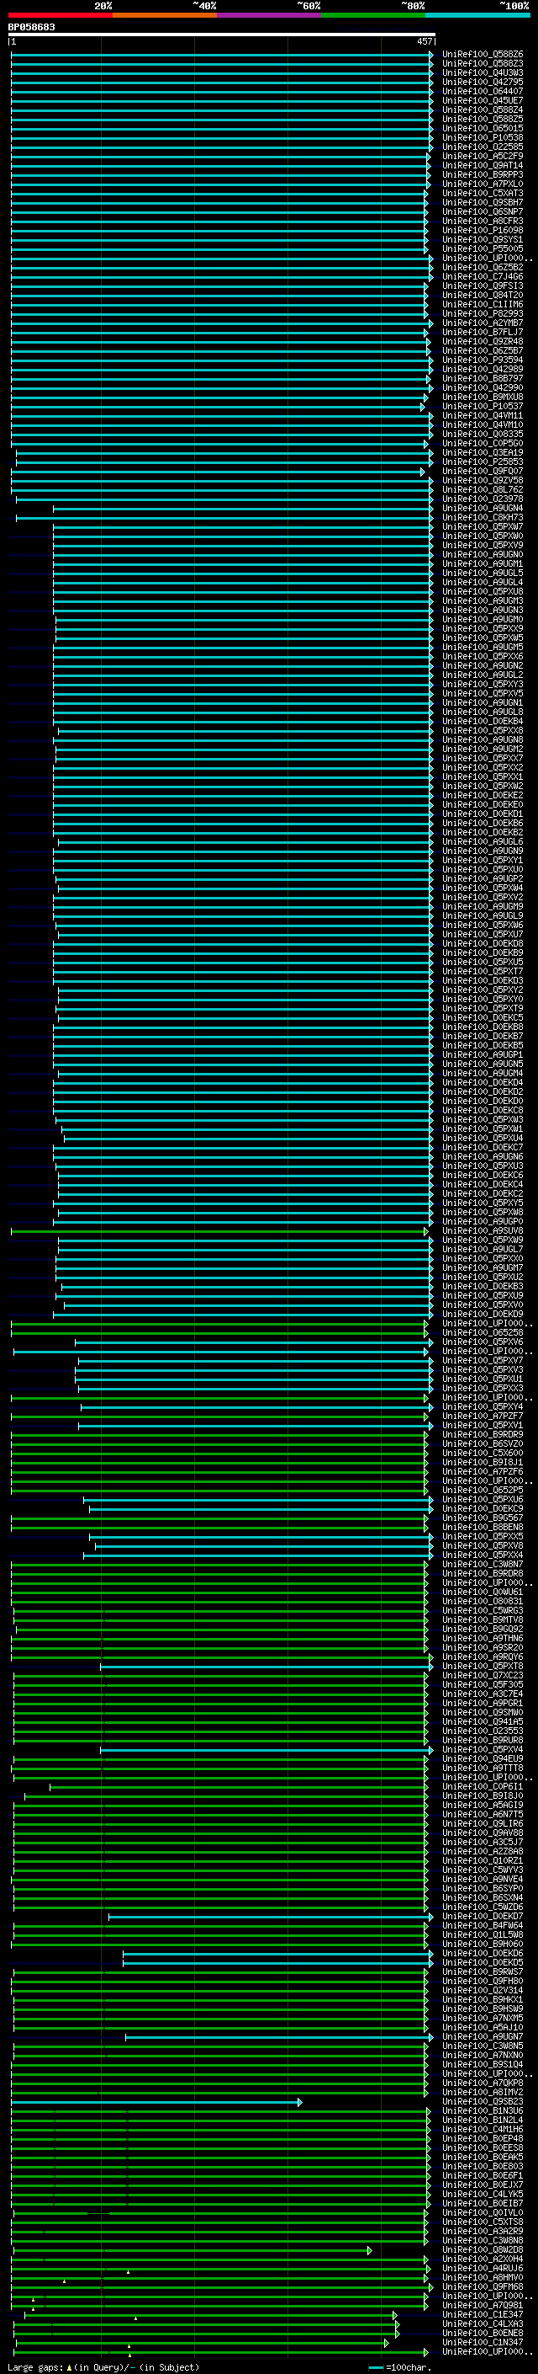Select hit label UniRef100_Q8W2D8

tap(483, 2249)
